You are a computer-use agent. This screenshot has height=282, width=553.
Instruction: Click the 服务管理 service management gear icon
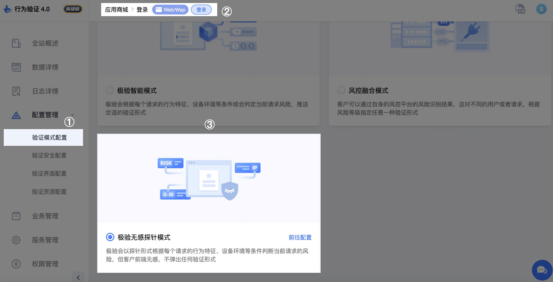[16, 240]
